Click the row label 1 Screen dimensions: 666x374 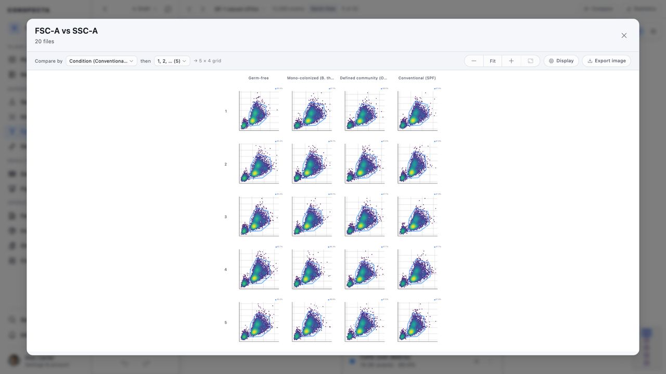pos(226,111)
